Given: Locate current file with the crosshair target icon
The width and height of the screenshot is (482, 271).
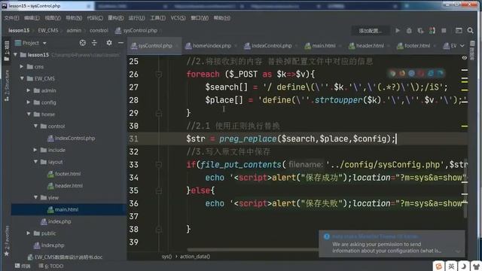Looking at the screenshot, I should (83, 43).
